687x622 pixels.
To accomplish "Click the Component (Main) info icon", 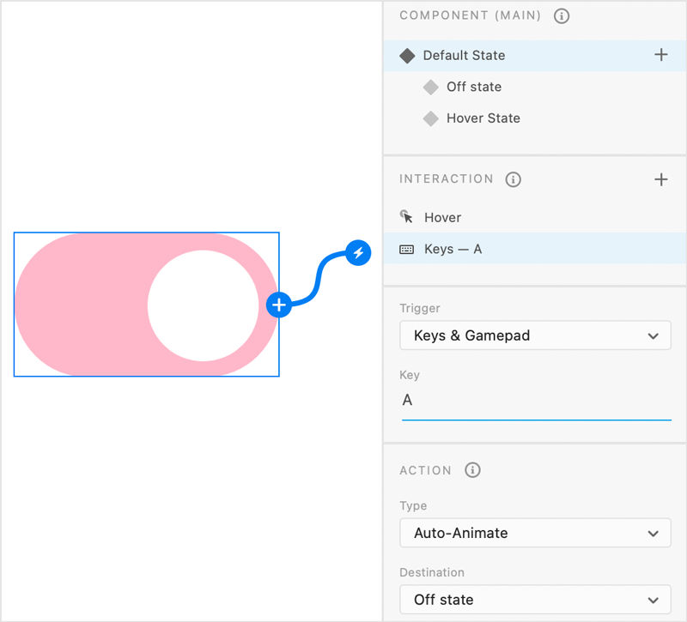I will pyautogui.click(x=562, y=15).
